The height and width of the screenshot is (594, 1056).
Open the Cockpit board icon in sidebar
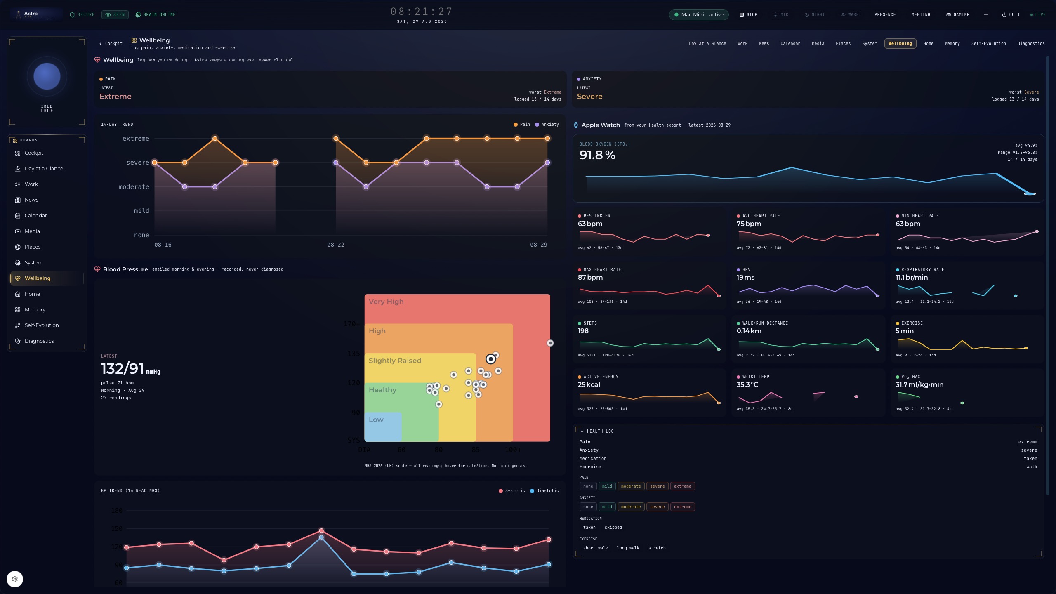[18, 153]
